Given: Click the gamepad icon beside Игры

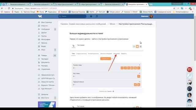Looking at the screenshot, I should click(39, 50).
